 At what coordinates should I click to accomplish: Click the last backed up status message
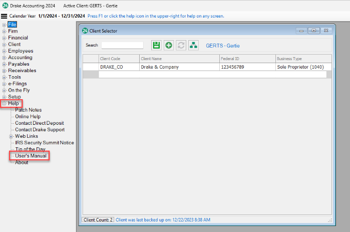pyautogui.click(x=163, y=219)
